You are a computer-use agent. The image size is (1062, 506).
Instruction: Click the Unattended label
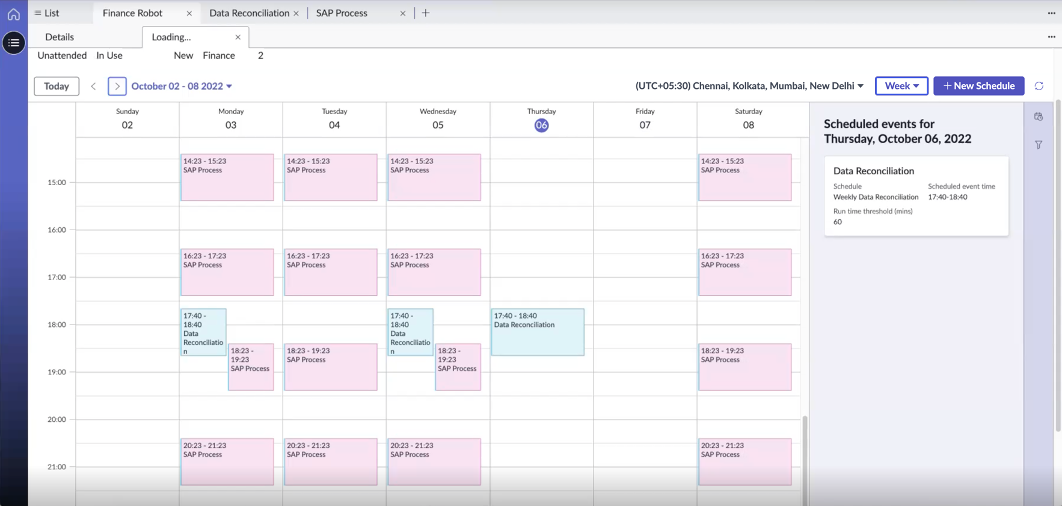[x=62, y=55]
